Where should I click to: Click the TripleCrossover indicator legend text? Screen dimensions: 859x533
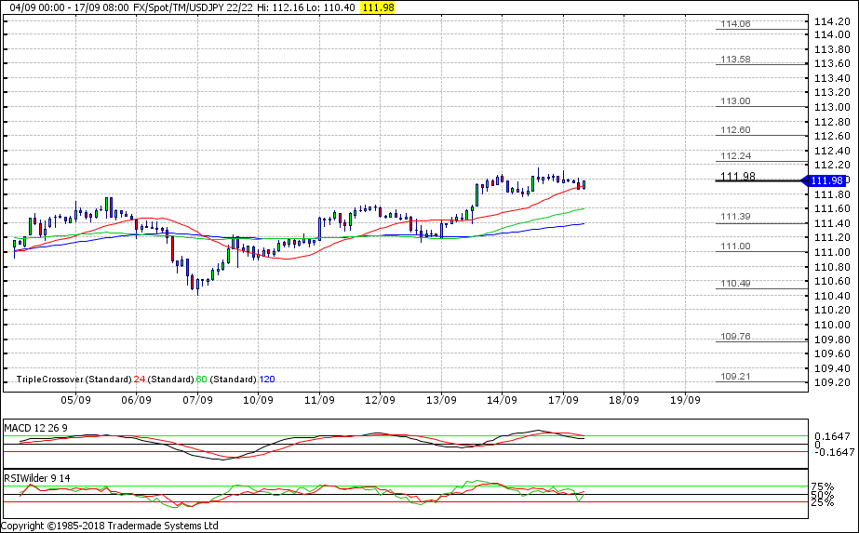tap(74, 380)
